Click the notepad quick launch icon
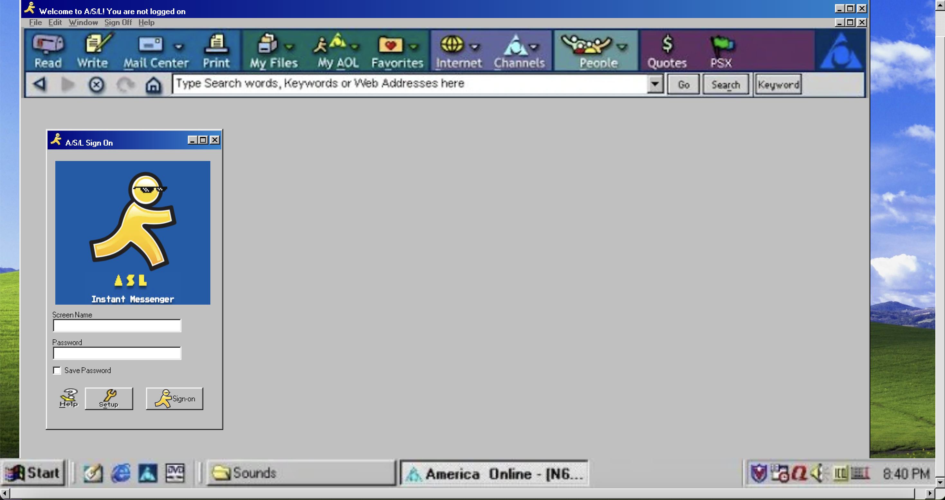The width and height of the screenshot is (945, 500). 93,473
